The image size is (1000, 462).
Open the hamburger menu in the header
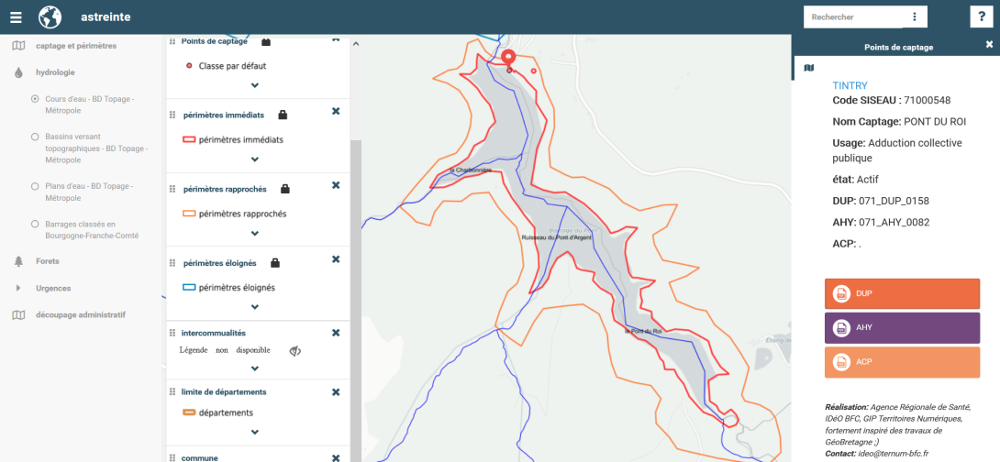click(x=16, y=16)
